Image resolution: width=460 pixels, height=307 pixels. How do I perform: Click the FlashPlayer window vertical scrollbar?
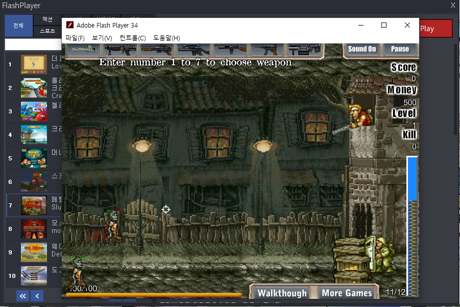455,89
